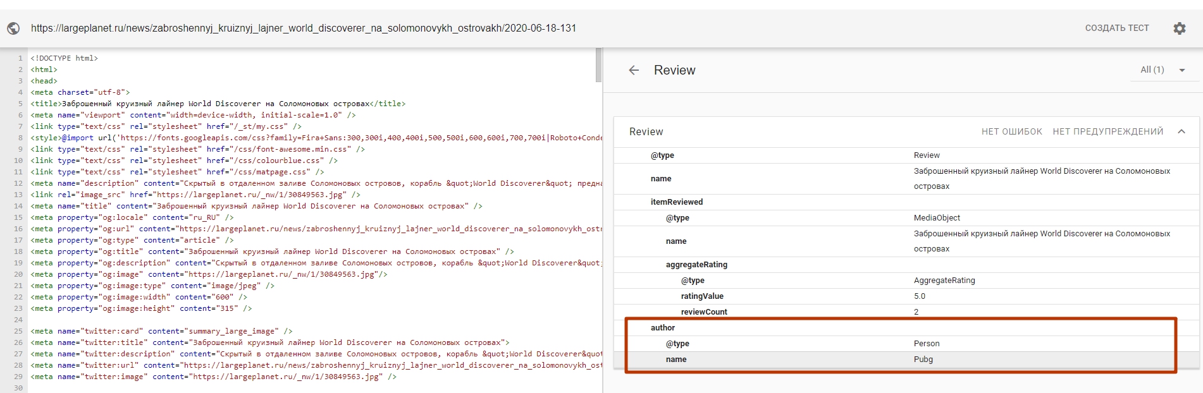Viewport: 1203px width, 393px height.
Task: Click the aggregateRating property row
Action: pyautogui.click(x=906, y=265)
